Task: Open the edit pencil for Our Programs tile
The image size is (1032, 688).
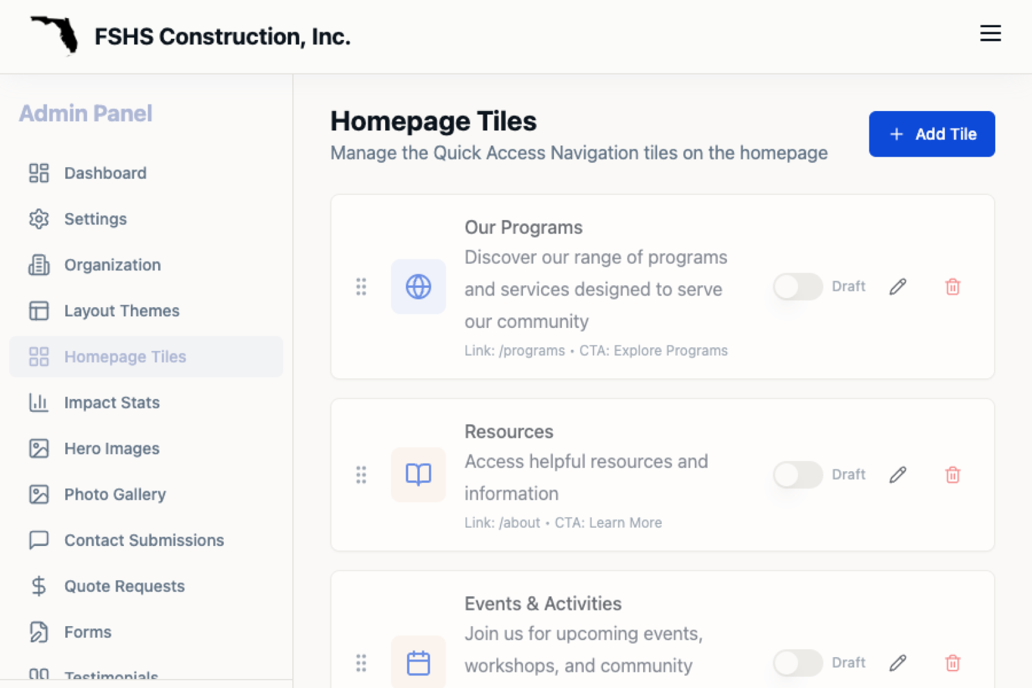Action: pyautogui.click(x=897, y=287)
